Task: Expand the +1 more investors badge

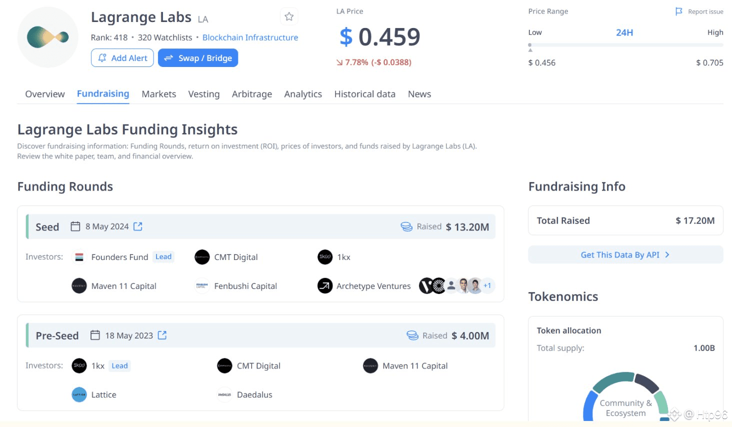Action: (487, 285)
